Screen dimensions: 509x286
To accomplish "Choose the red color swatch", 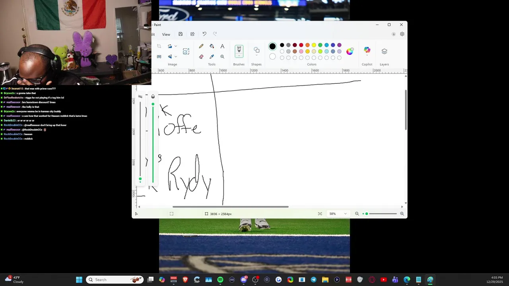I will pyautogui.click(x=301, y=45).
